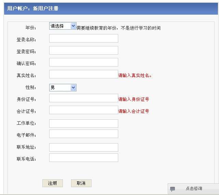Focus the 登录密码 password field
Screen dimensions: 219x195
(83, 50)
